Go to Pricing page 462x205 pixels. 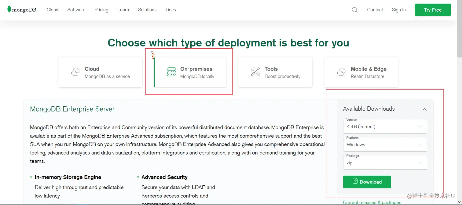click(101, 10)
